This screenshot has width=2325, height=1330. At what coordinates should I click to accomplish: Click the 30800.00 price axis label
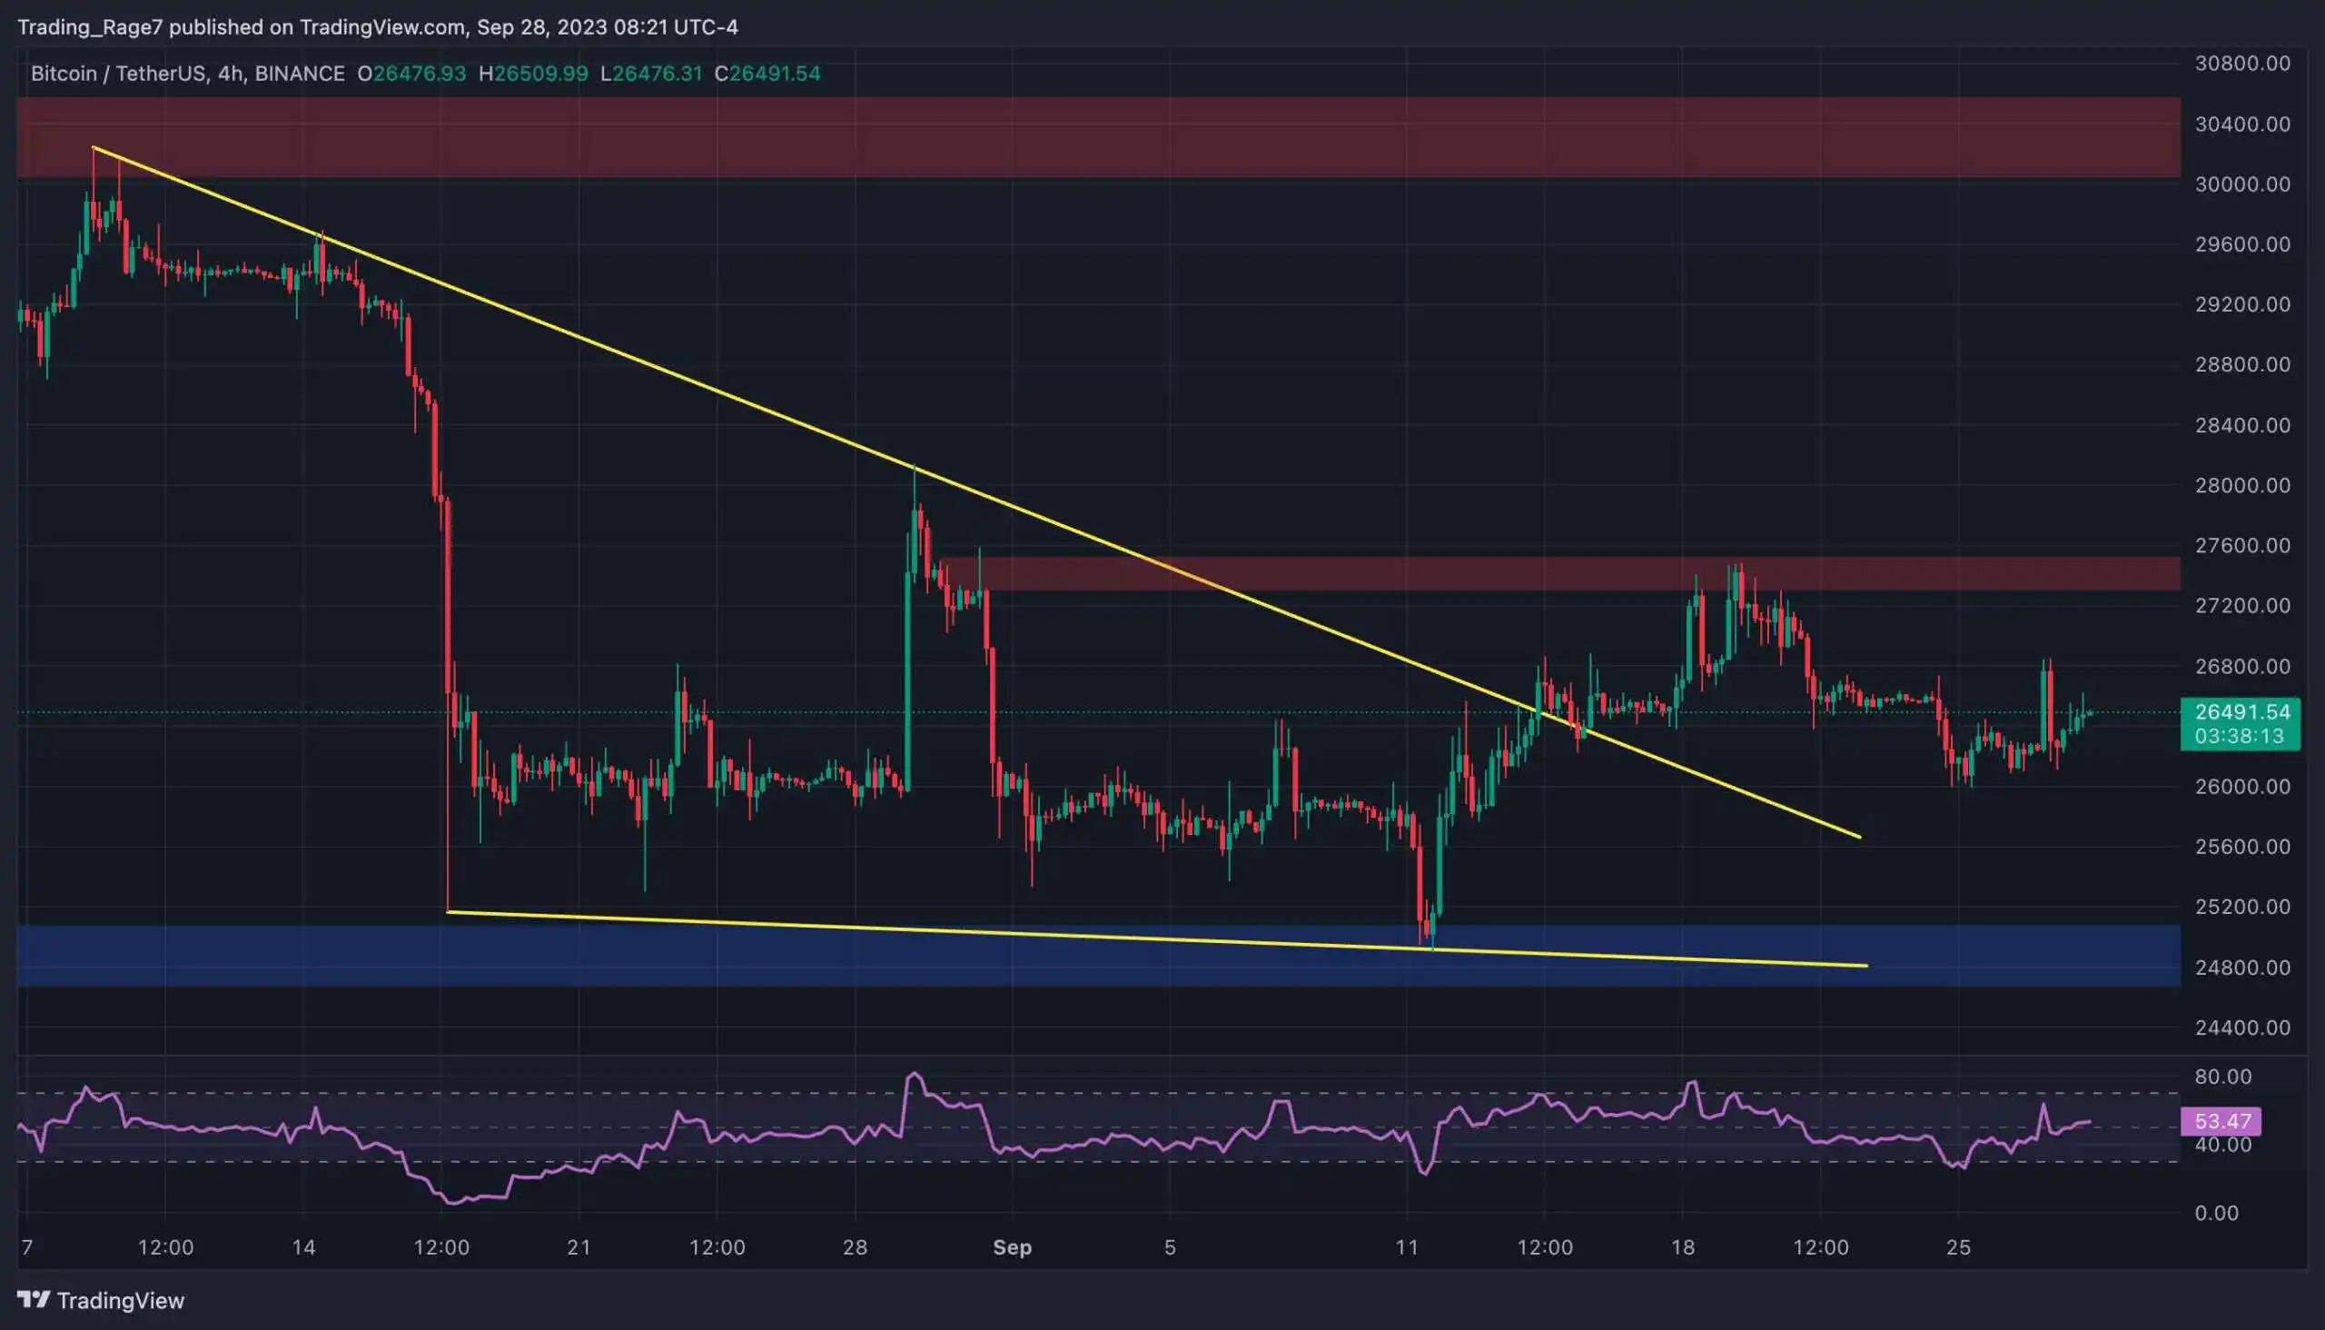[x=2241, y=63]
